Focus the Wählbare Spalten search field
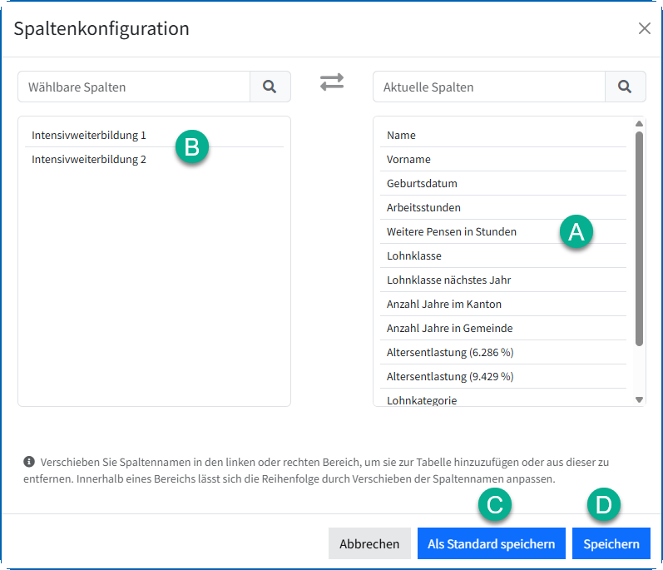Image resolution: width=663 pixels, height=570 pixels. pyautogui.click(x=134, y=87)
